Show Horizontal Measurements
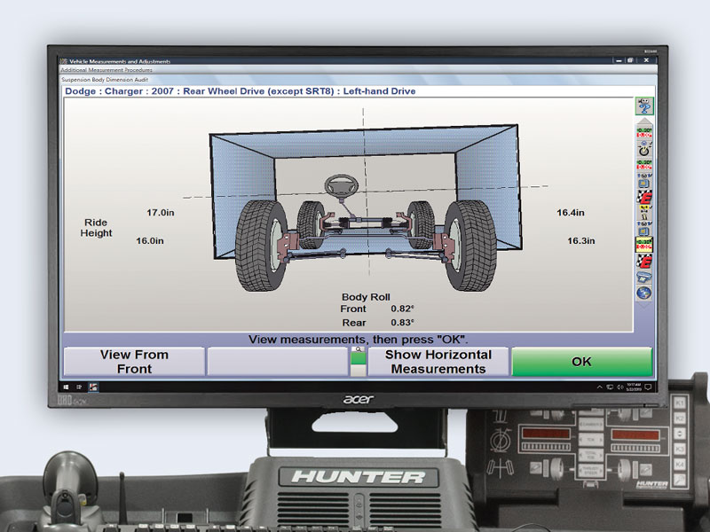This screenshot has width=710, height=532. click(438, 358)
